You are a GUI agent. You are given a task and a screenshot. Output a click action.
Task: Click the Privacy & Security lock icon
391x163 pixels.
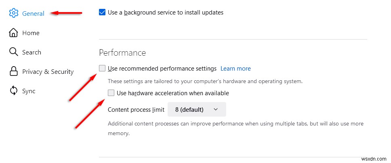[14, 72]
